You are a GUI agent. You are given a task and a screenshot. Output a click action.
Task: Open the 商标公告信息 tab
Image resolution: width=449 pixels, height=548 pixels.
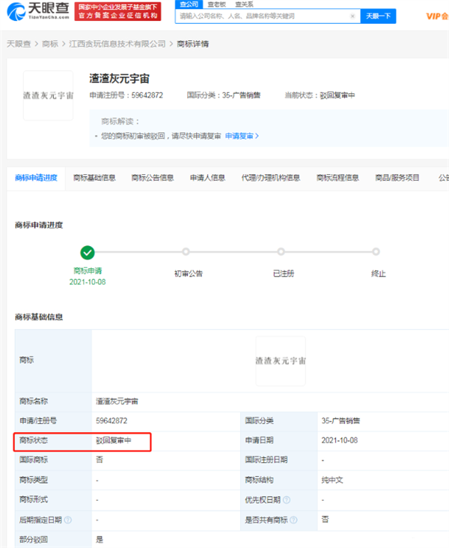[x=152, y=178]
